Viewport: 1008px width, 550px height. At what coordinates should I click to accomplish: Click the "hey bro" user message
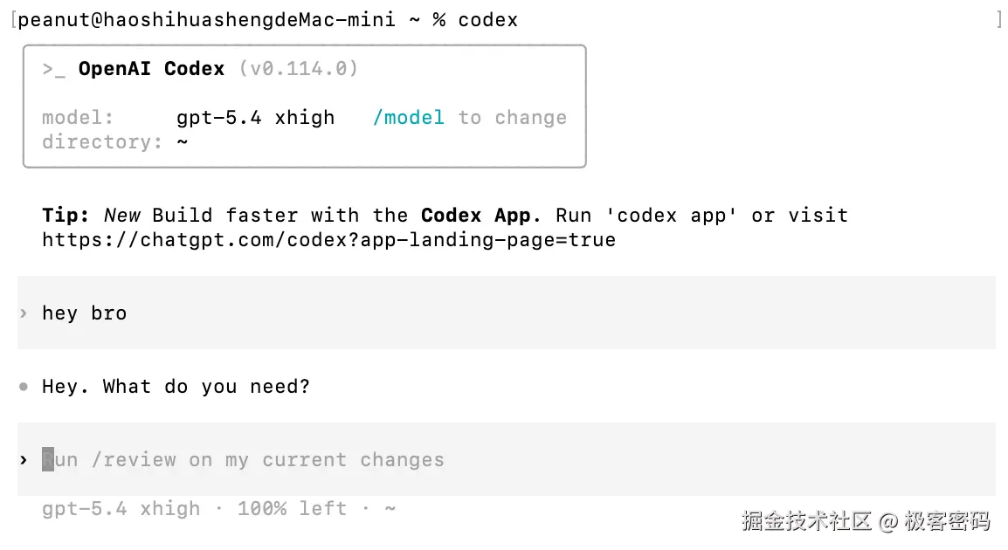(x=84, y=313)
